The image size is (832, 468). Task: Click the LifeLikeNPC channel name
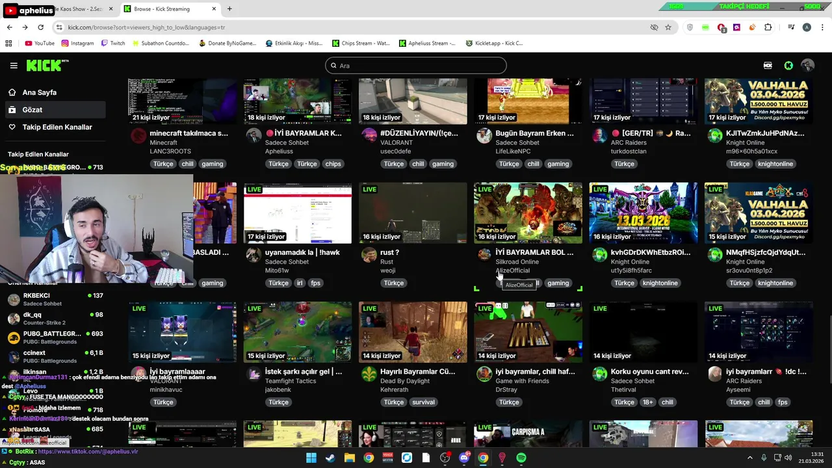pos(513,151)
